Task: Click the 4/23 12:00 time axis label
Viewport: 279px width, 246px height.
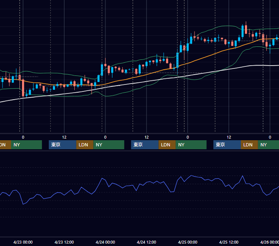Action: (64, 242)
